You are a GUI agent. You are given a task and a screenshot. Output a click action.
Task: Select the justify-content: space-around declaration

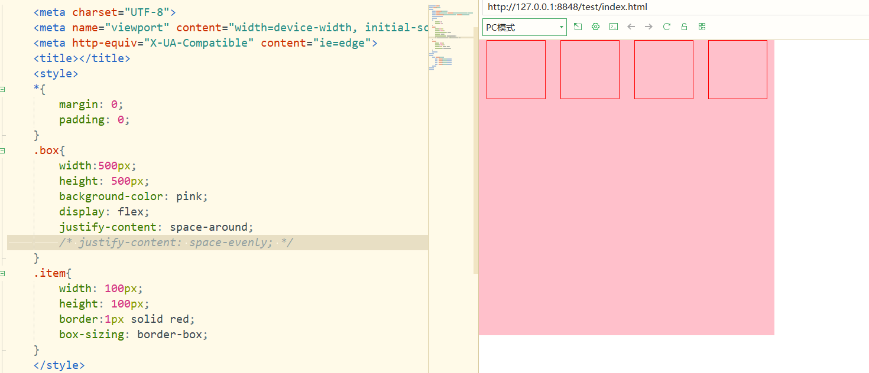pyautogui.click(x=155, y=227)
